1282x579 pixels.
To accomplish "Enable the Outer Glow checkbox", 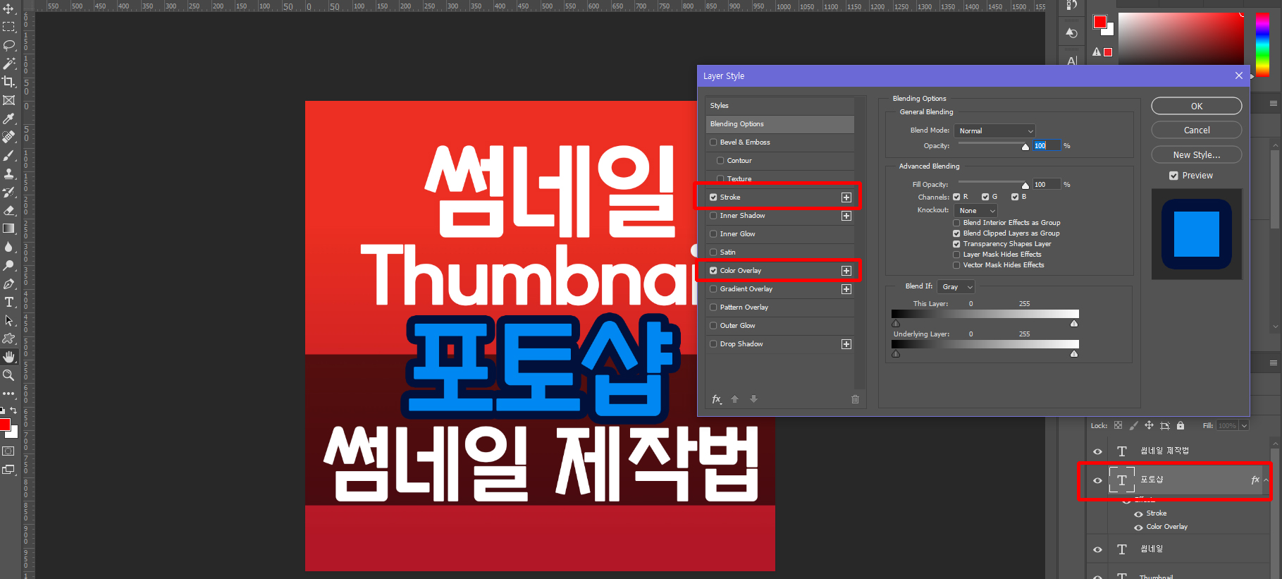I will click(713, 326).
